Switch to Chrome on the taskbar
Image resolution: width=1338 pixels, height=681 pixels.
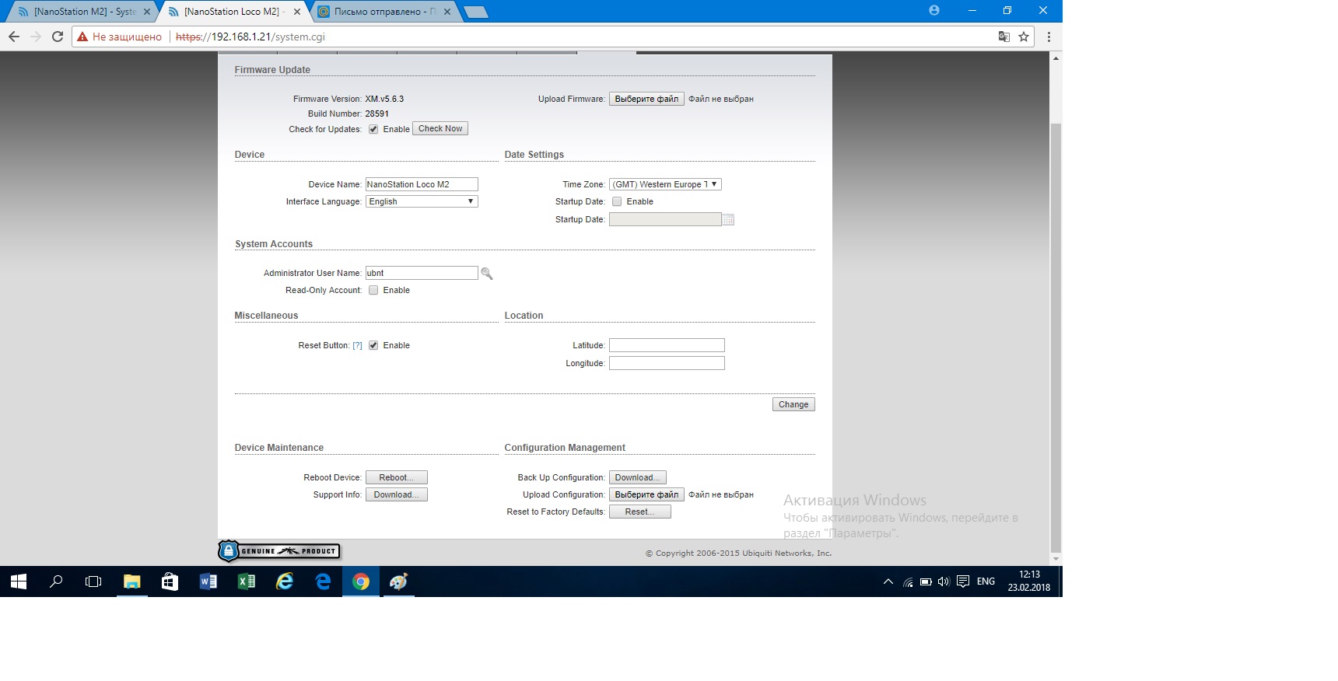pos(361,581)
